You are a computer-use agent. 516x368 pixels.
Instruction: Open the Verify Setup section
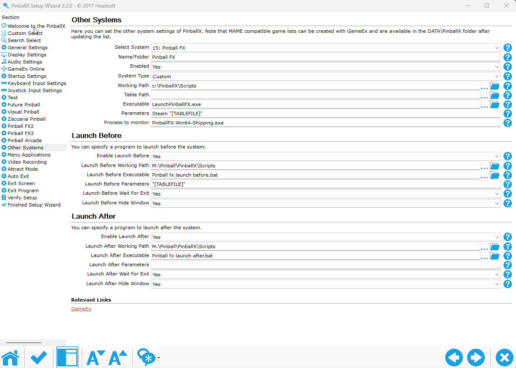tap(22, 198)
